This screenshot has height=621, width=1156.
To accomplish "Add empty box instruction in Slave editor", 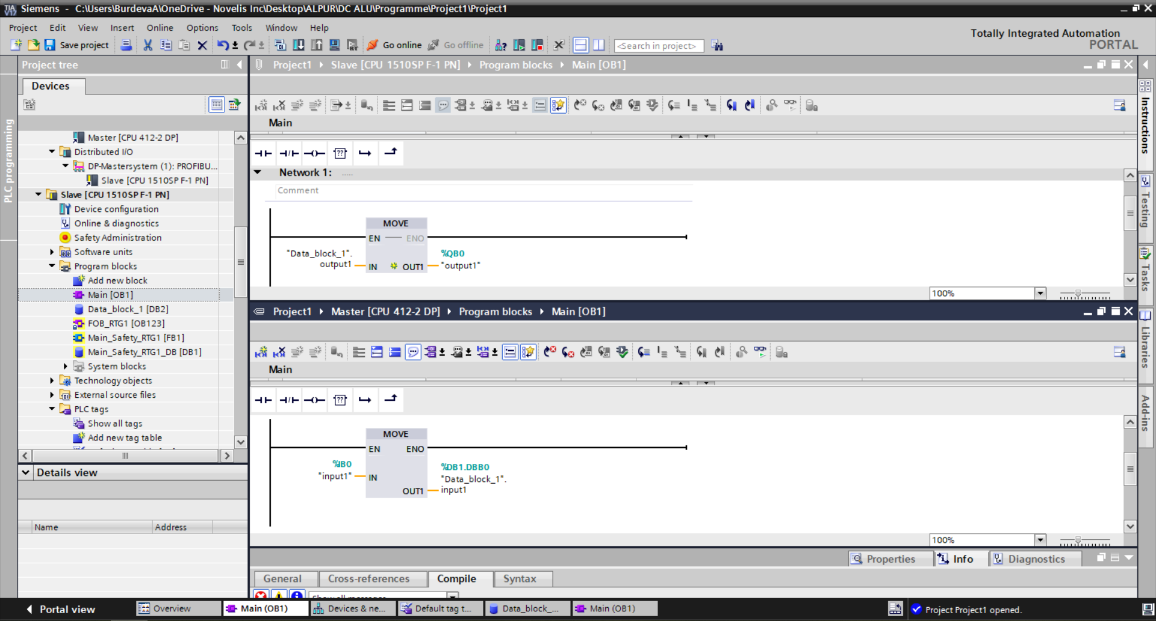I will tap(340, 153).
